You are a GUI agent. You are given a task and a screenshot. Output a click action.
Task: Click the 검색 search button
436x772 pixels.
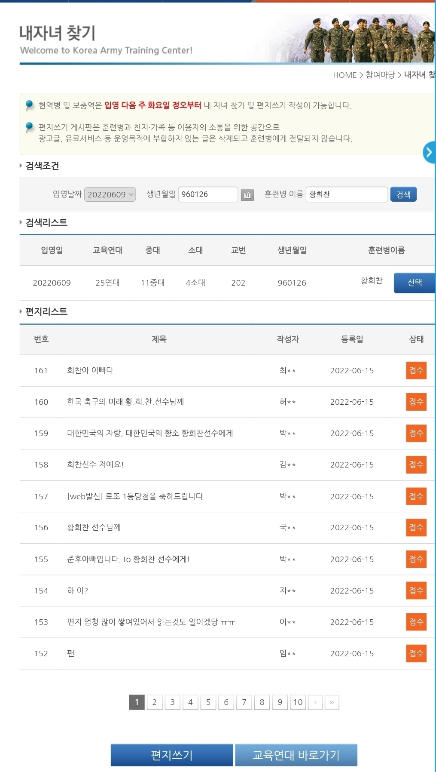tap(403, 194)
